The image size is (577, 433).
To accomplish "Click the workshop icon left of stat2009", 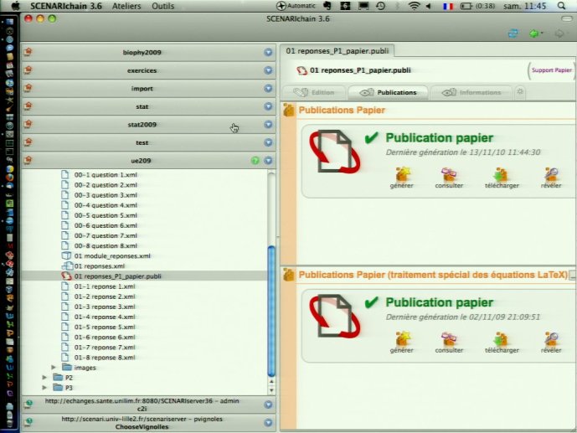I will tap(28, 124).
